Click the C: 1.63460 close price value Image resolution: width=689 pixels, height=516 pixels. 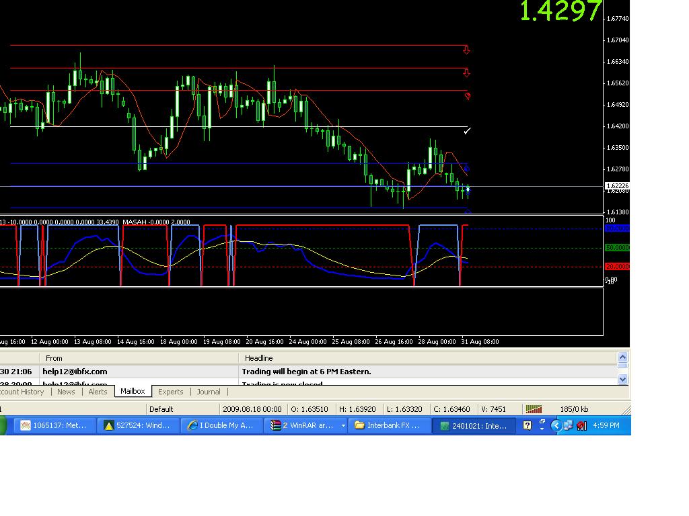point(451,409)
